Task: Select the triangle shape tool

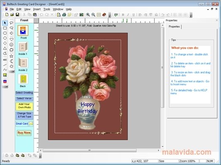Action: (x=5, y=48)
